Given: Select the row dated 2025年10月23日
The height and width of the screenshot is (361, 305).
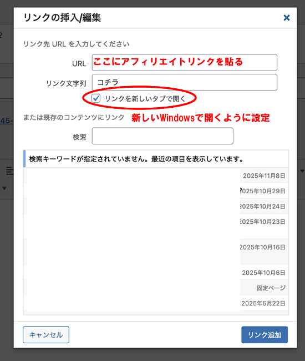Looking at the screenshot, I should [156, 227].
